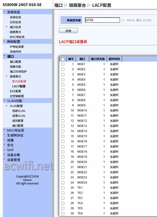Open 巨型帧配置 in the sidebar
This screenshot has width=157, height=217.
[x=17, y=96]
